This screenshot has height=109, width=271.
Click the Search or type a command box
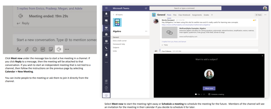(185, 8)
